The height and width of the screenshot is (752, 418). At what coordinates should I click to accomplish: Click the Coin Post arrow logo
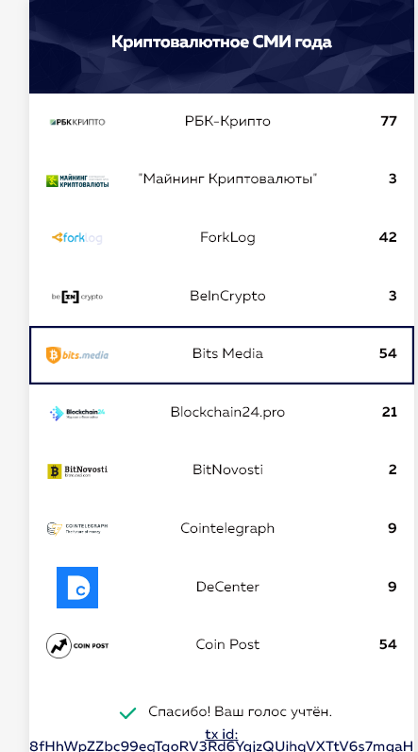pyautogui.click(x=77, y=645)
